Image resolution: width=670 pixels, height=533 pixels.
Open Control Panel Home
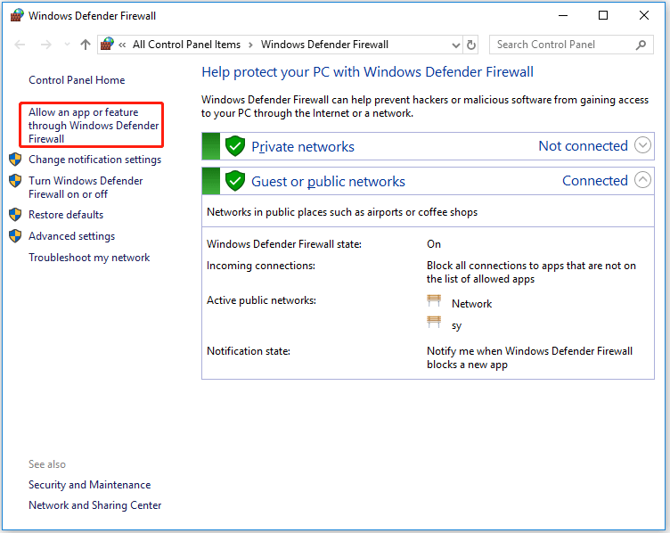pyautogui.click(x=77, y=80)
